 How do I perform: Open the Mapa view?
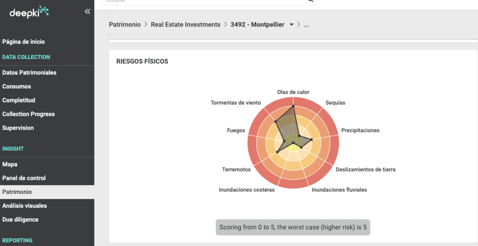point(10,164)
